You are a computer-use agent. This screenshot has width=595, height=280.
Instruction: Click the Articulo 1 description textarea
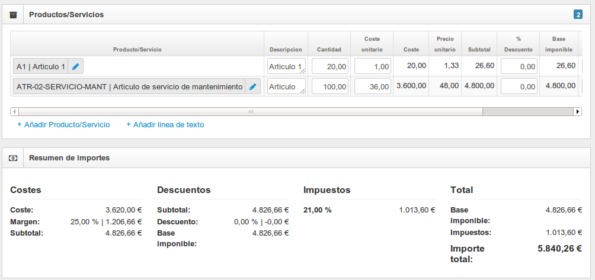point(286,66)
